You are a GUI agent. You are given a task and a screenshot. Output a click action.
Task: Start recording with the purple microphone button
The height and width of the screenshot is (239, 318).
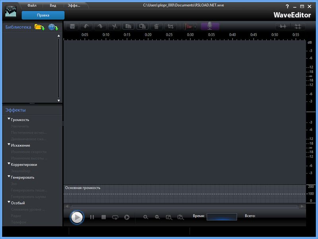click(x=210, y=26)
